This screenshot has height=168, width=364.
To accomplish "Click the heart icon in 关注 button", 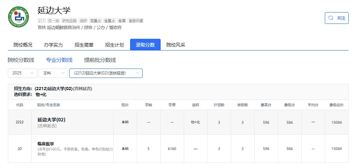I will [x=331, y=18].
